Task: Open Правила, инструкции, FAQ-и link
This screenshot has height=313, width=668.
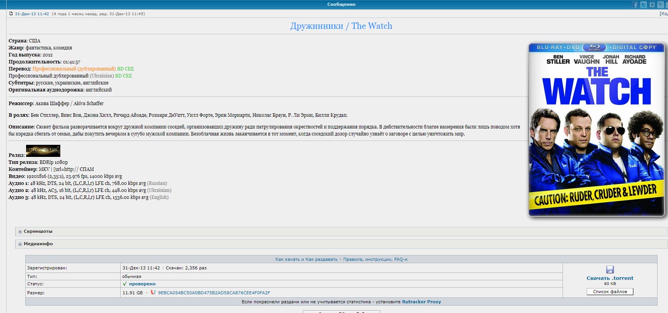Action: pos(375,259)
